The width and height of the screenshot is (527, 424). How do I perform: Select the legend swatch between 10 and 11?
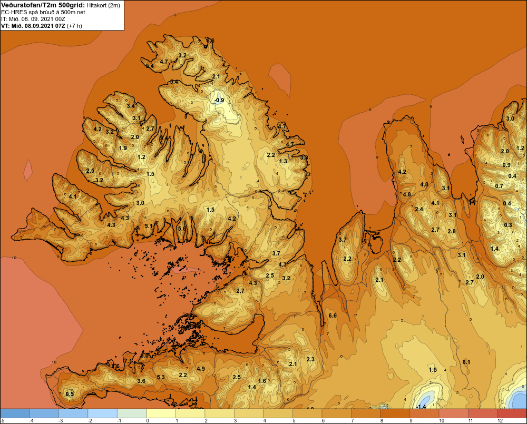pos(453,413)
